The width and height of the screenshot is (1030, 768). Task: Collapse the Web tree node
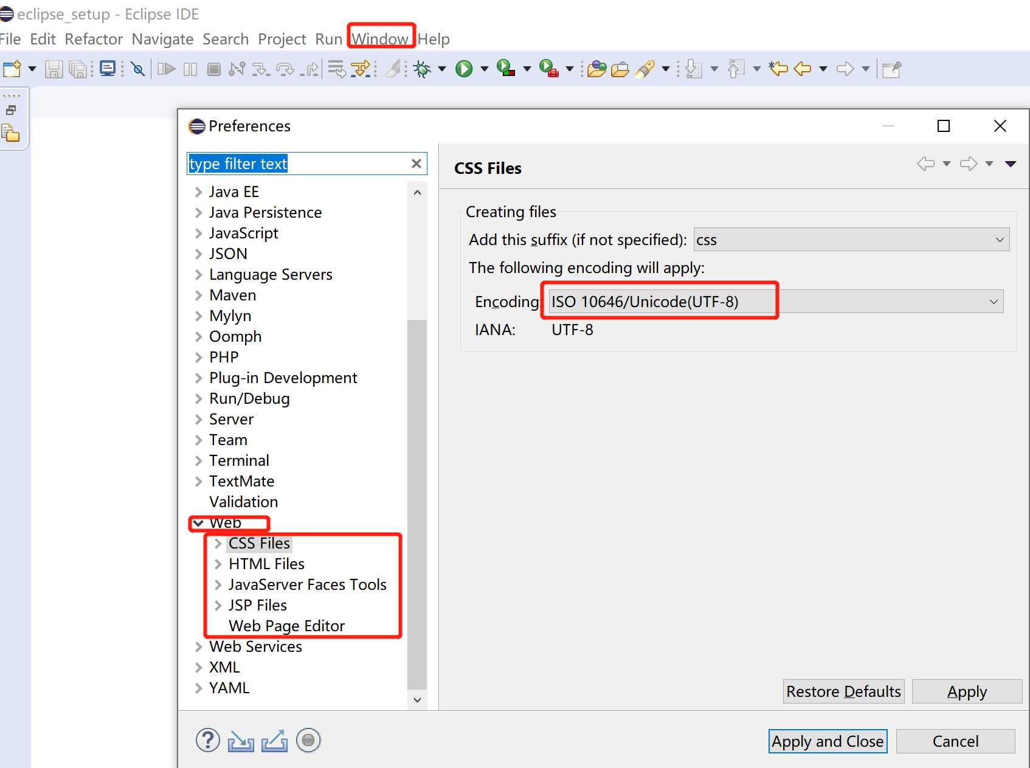198,523
